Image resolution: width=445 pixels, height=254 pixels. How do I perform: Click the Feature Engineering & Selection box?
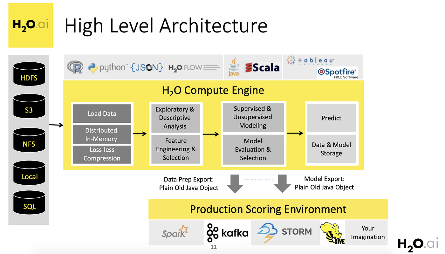tap(176, 149)
